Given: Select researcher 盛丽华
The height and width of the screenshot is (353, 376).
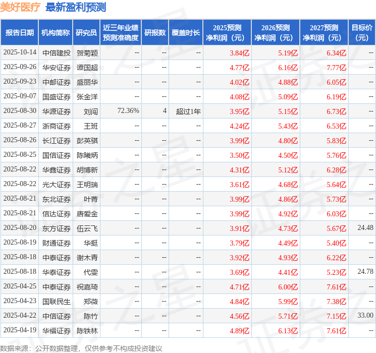Looking at the screenshot, I should pyautogui.click(x=87, y=82).
